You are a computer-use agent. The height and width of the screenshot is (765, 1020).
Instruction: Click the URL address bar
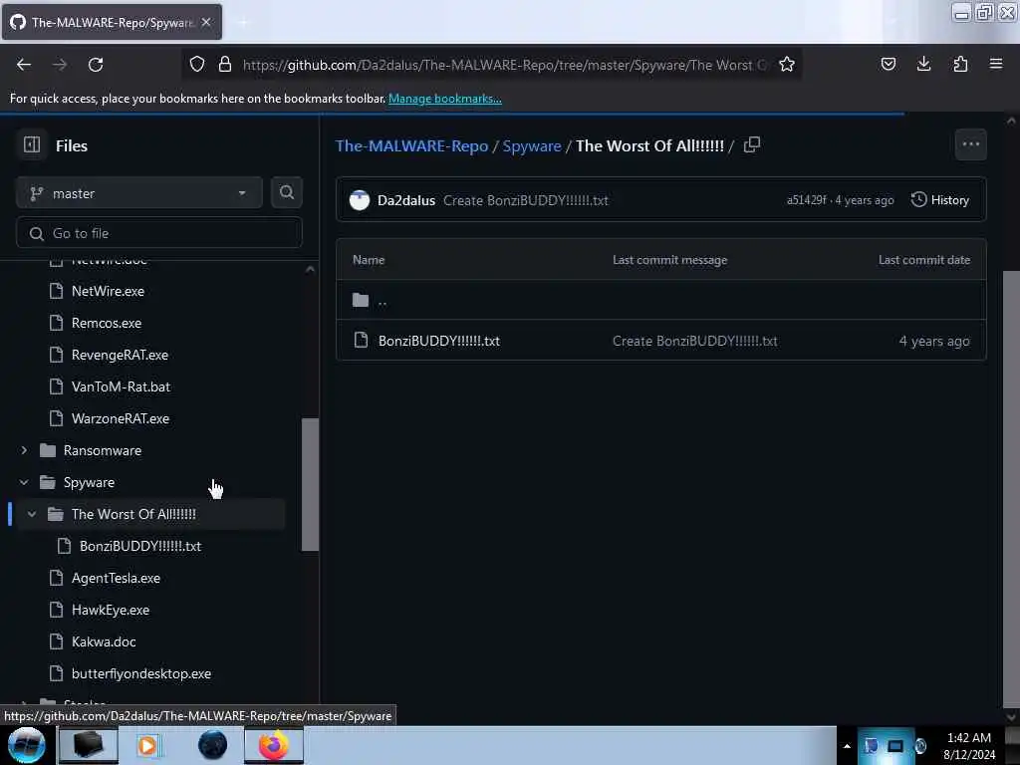[x=504, y=65]
